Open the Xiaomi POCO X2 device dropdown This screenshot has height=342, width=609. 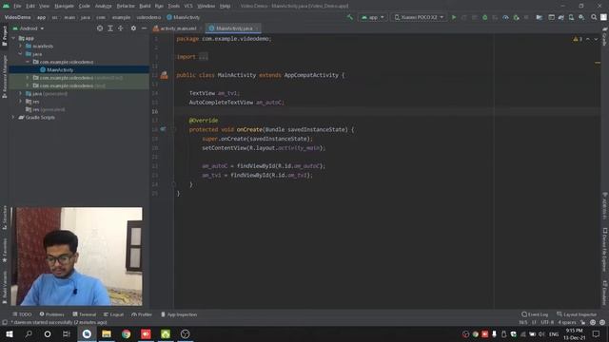coord(419,17)
